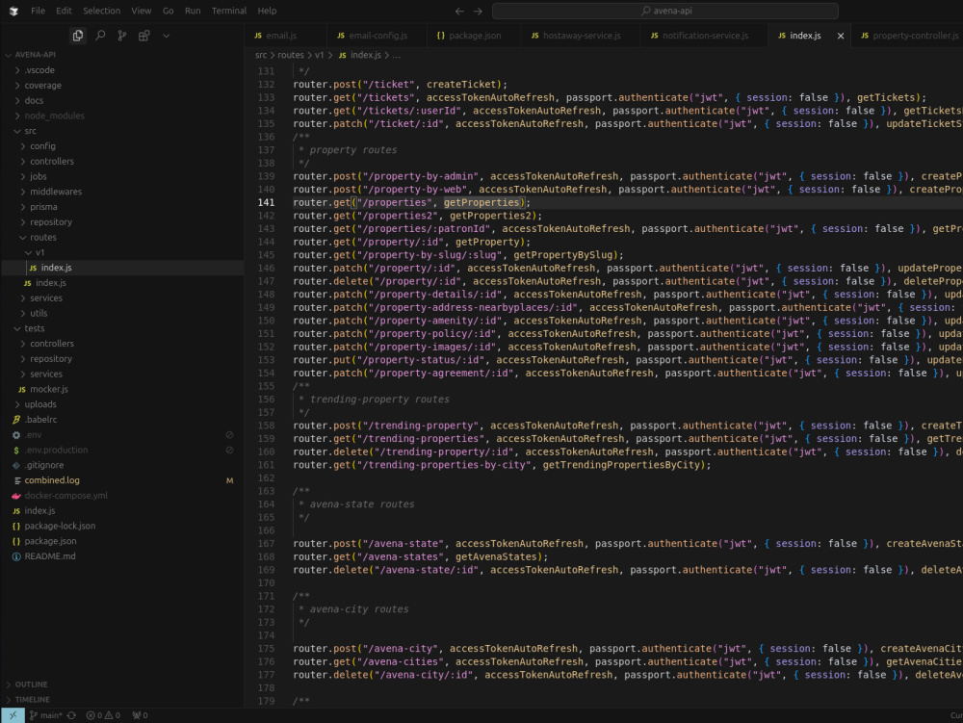Open the Explorer view icon

78,36
